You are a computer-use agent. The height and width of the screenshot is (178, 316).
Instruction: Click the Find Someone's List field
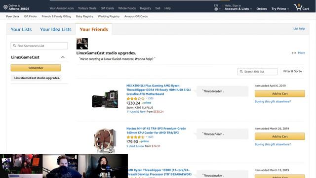click(39, 46)
